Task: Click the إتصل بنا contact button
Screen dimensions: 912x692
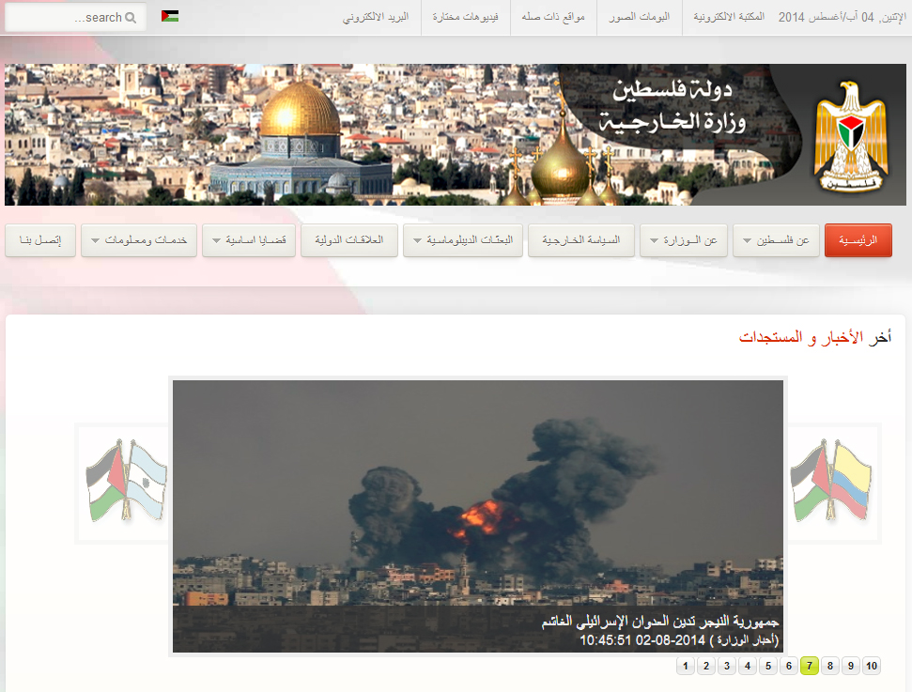Action: pyautogui.click(x=40, y=240)
